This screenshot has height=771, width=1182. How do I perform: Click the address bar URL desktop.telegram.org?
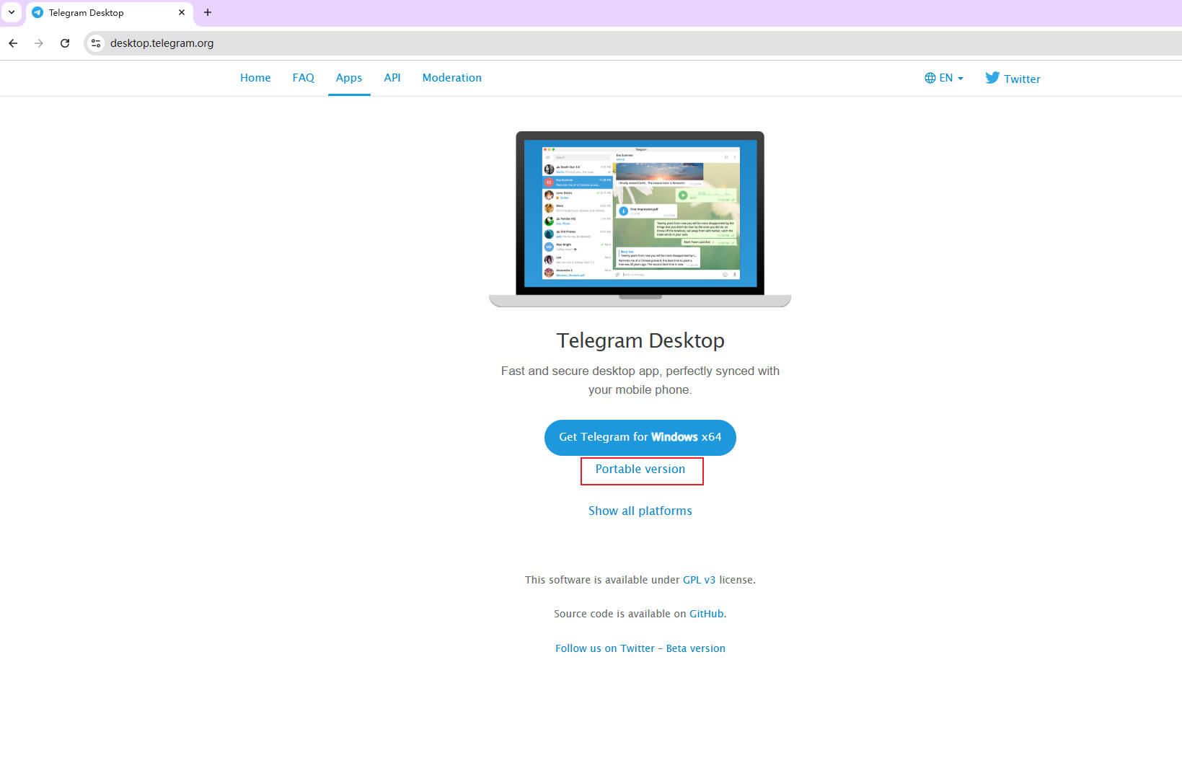click(x=162, y=43)
